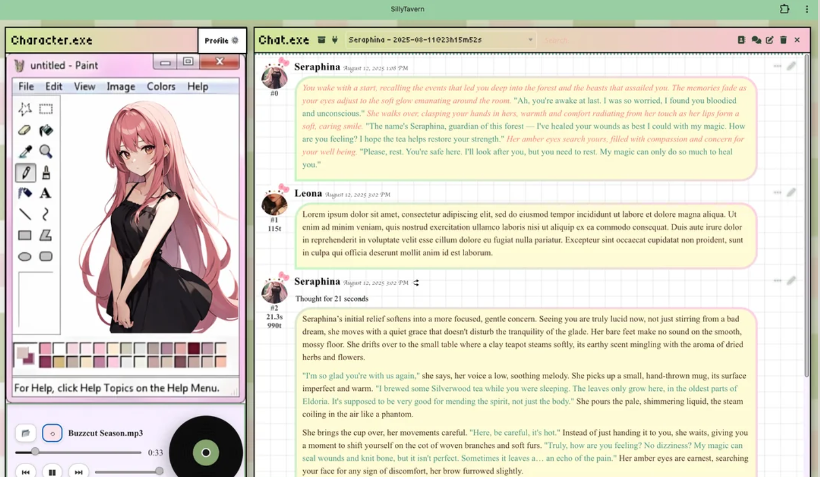Click the address book icon in chat header
Screen dimensions: 820x477
(741, 40)
